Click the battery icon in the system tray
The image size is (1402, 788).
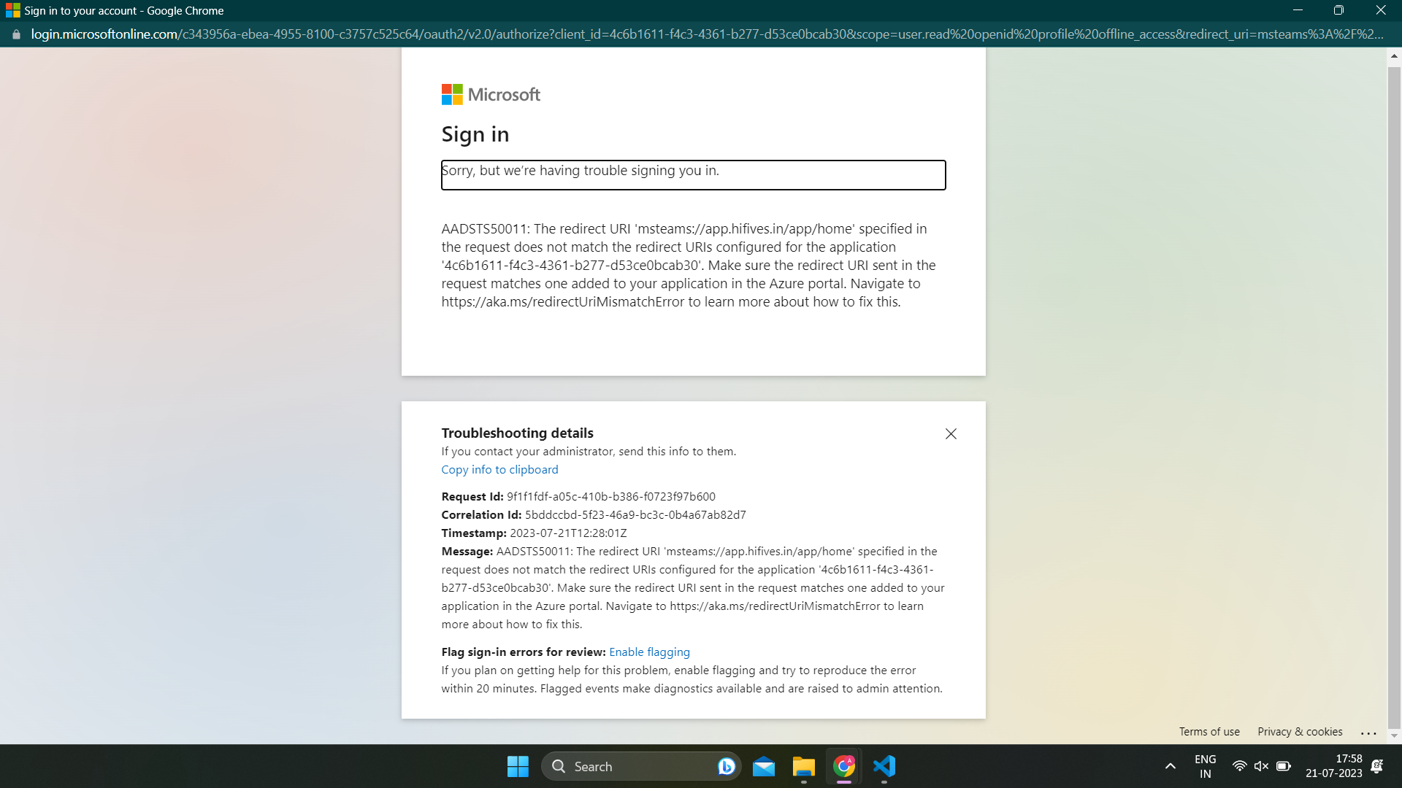(x=1283, y=766)
